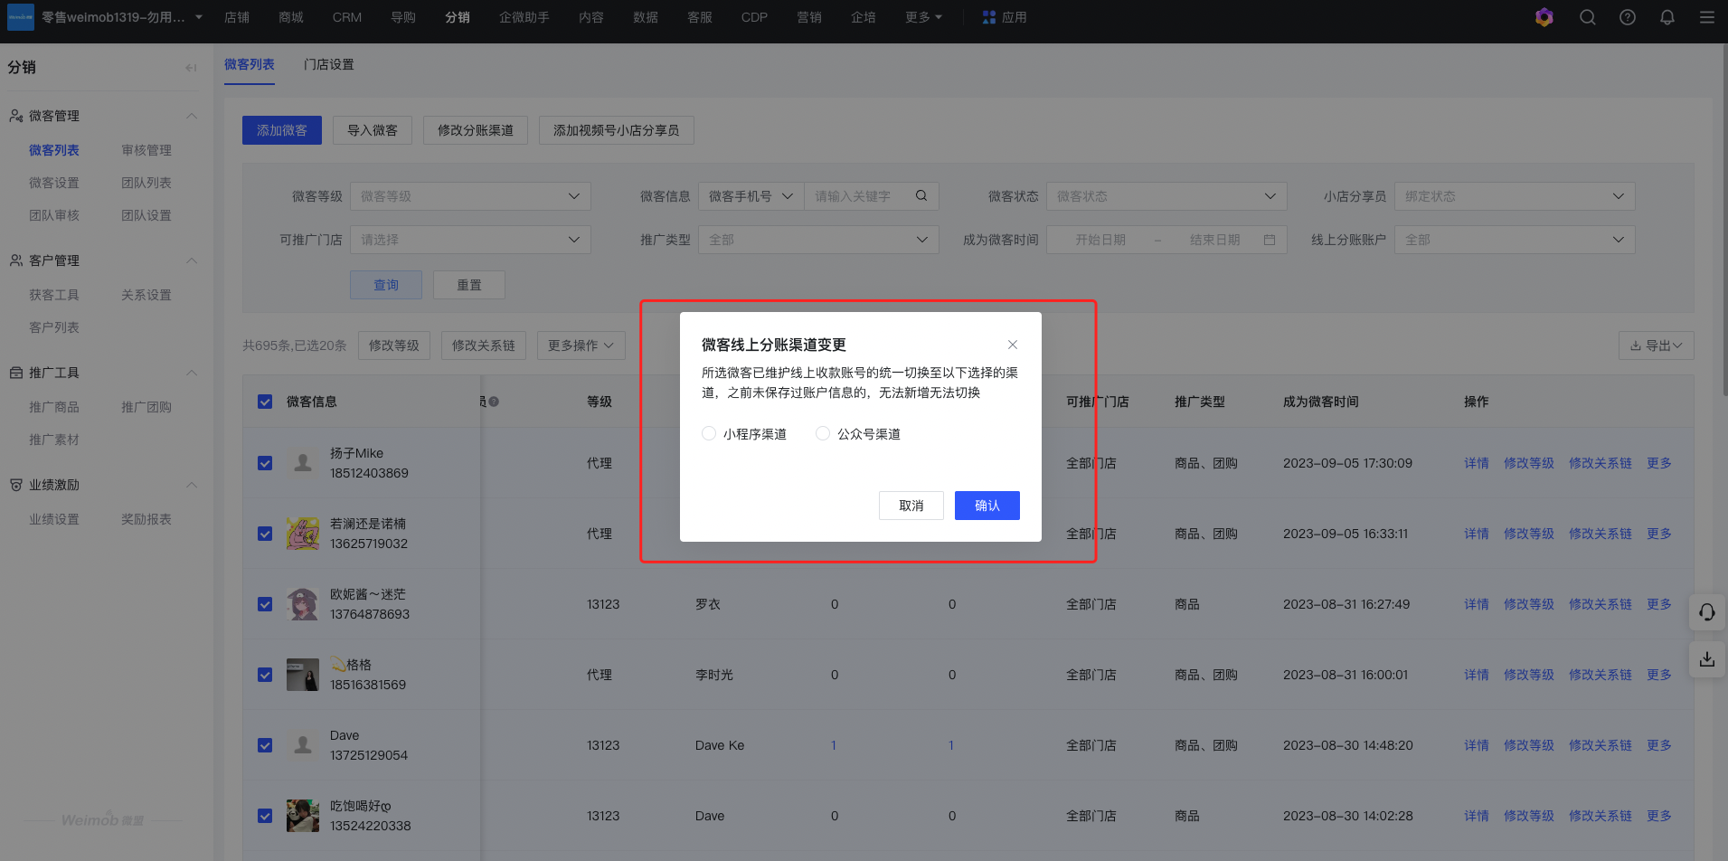The width and height of the screenshot is (1728, 861).
Task: Open the 更多 top menu
Action: 923,17
